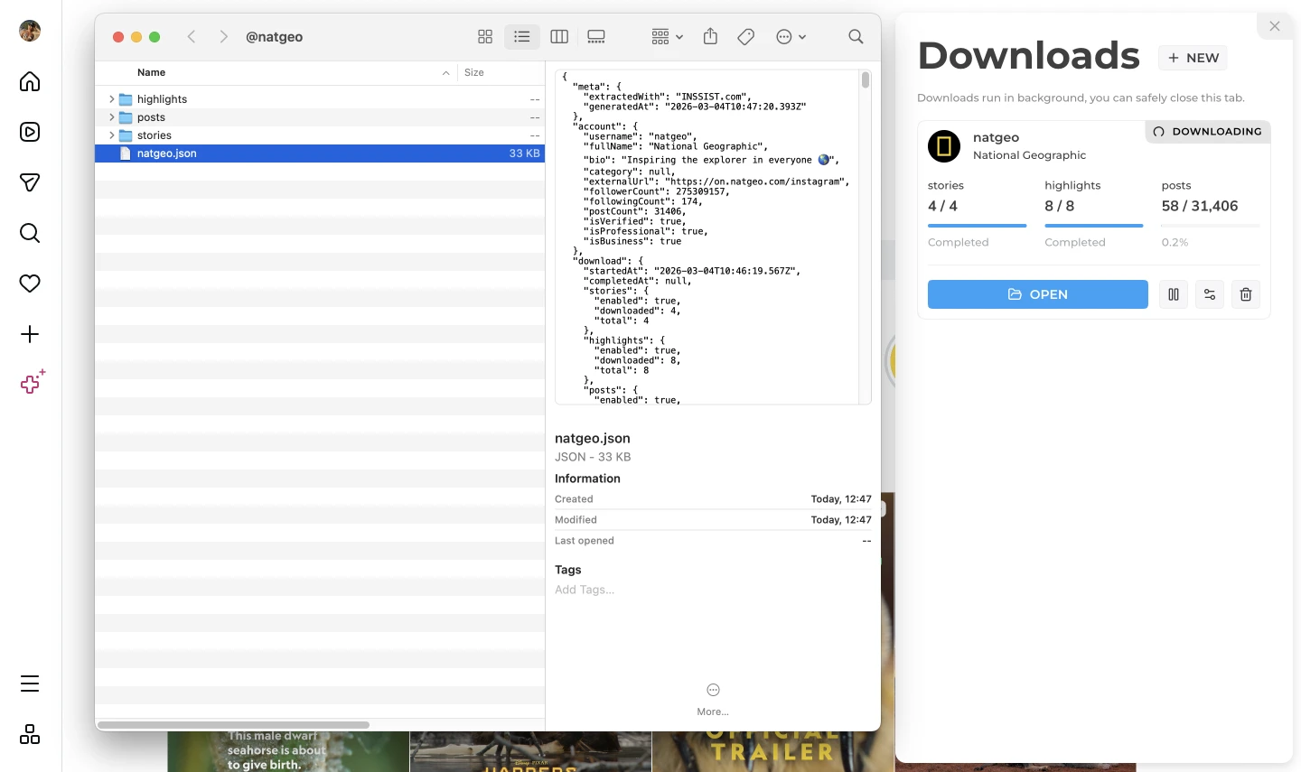This screenshot has height=772, width=1301.
Task: Open the tags editor in Finder toolbar
Action: point(745,36)
